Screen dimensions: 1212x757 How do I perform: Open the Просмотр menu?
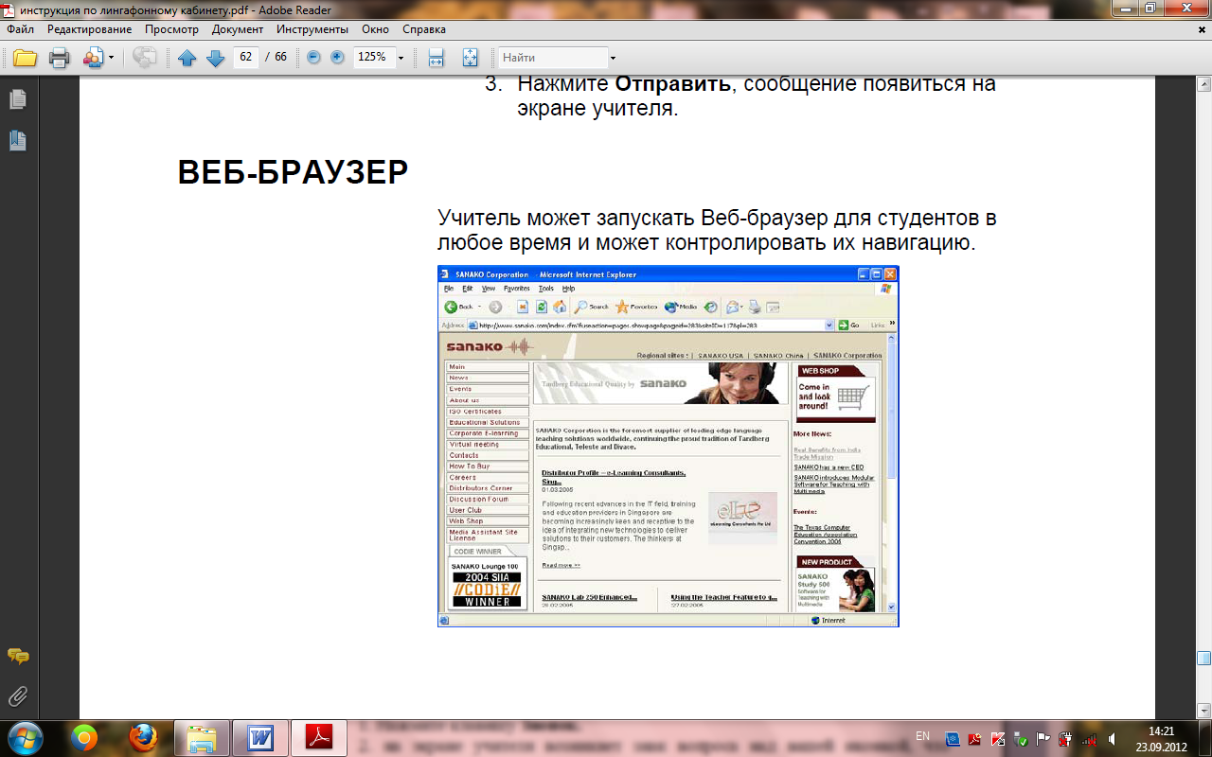pyautogui.click(x=171, y=29)
